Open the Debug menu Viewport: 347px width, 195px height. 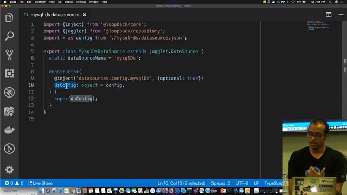point(69,2)
